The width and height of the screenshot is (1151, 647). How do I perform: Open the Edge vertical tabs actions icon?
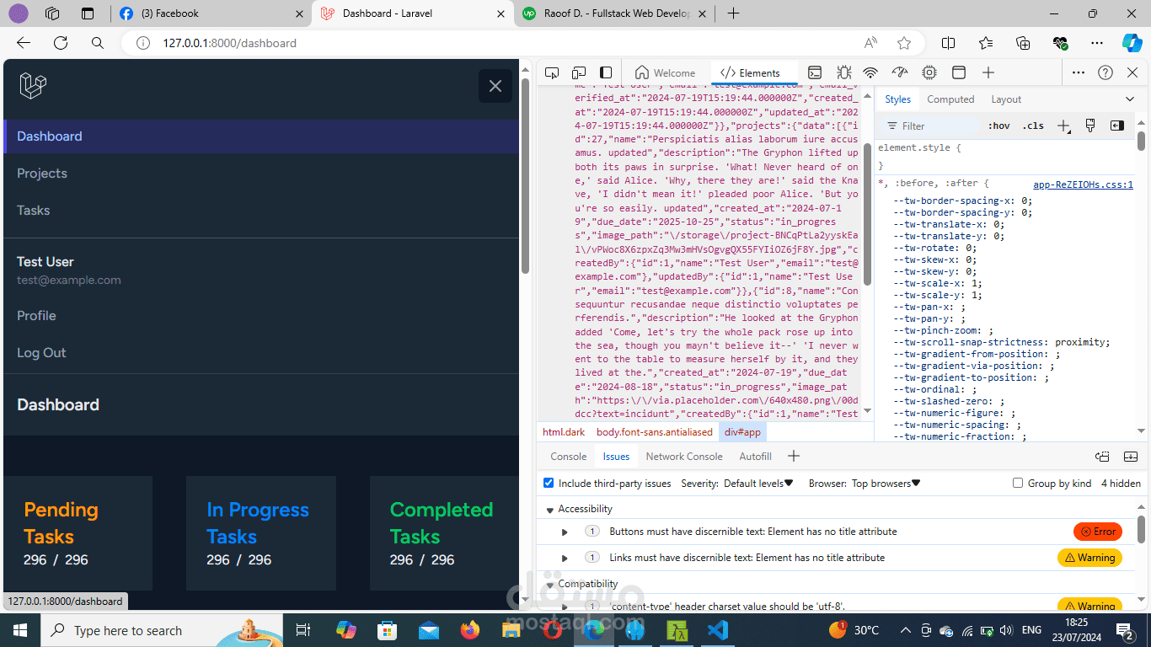click(88, 13)
